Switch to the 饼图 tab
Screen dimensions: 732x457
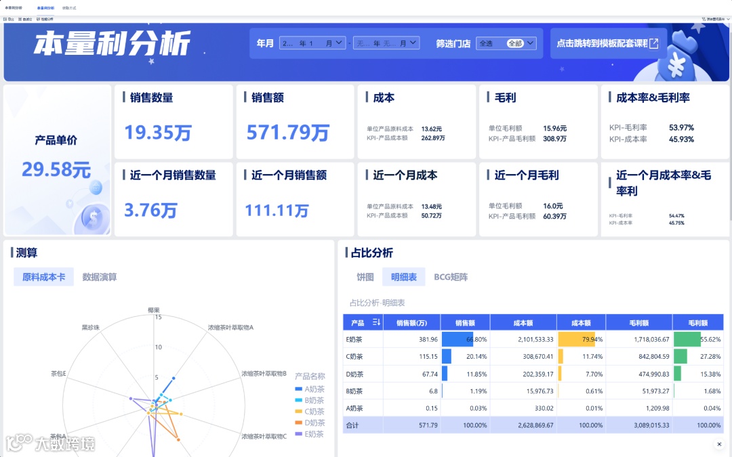365,277
